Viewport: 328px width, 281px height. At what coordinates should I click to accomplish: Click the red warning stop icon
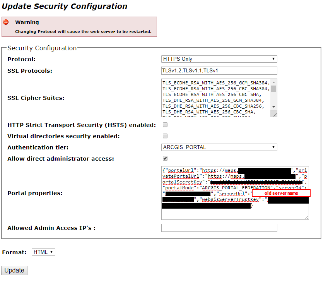tap(6, 22)
